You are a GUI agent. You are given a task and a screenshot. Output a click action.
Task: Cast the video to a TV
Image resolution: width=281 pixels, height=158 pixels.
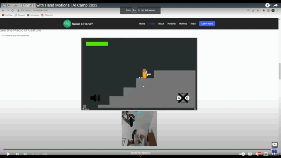click(266, 154)
